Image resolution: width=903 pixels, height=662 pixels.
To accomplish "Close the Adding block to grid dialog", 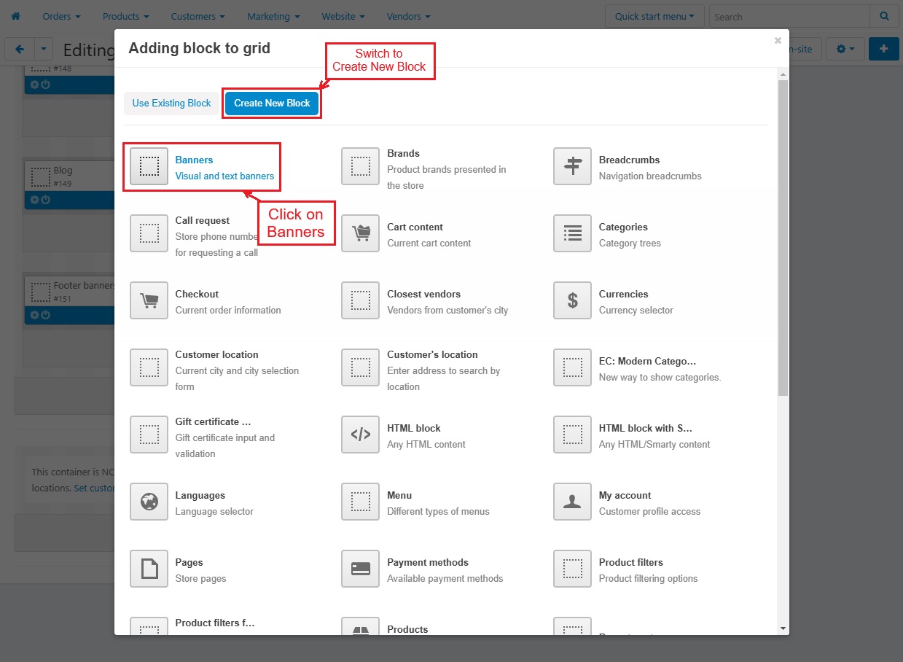I will tap(778, 41).
